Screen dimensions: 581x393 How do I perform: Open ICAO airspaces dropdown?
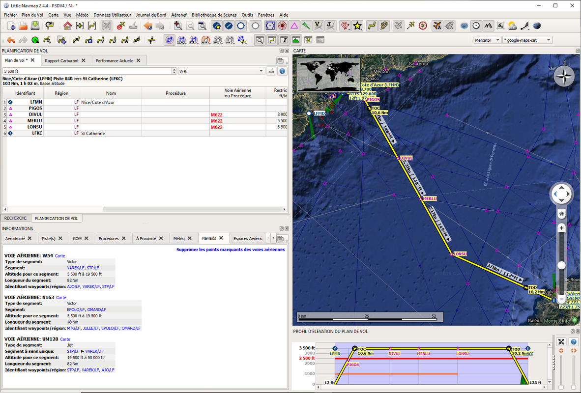point(181,40)
